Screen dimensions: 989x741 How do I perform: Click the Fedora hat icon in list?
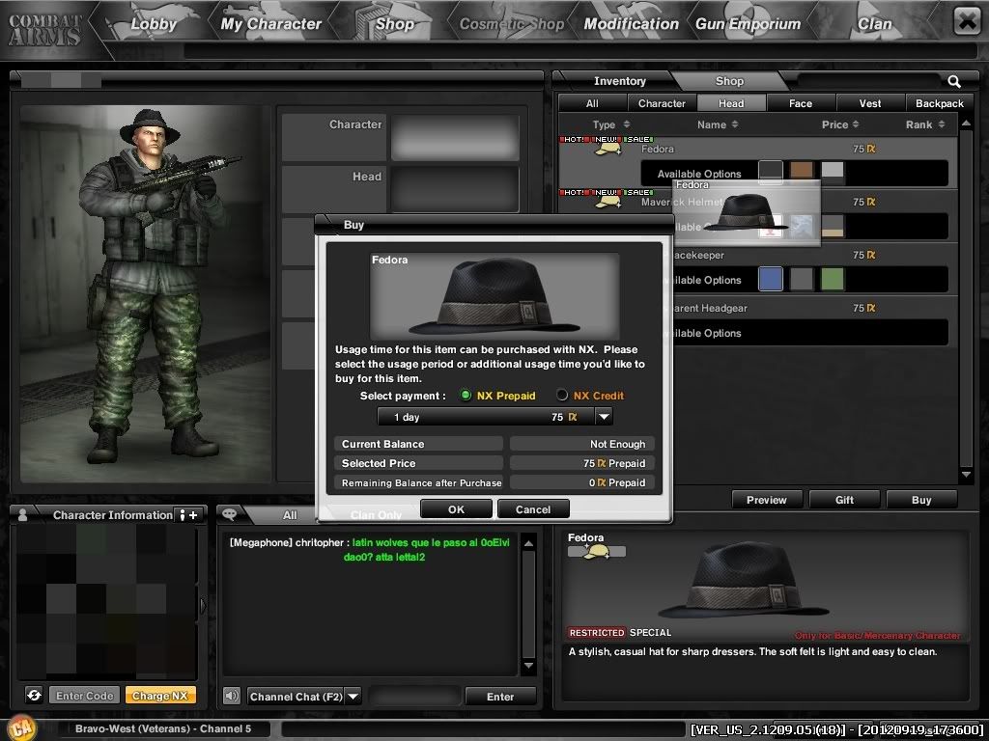coord(608,150)
